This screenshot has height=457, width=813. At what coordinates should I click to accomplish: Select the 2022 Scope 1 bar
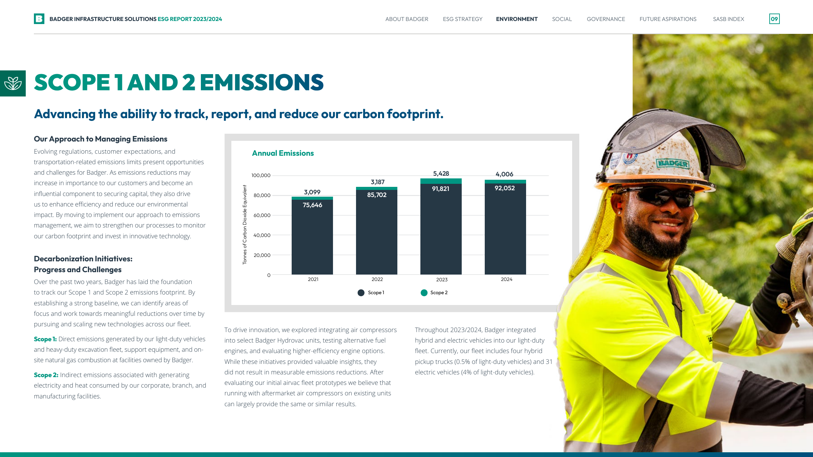[376, 232]
